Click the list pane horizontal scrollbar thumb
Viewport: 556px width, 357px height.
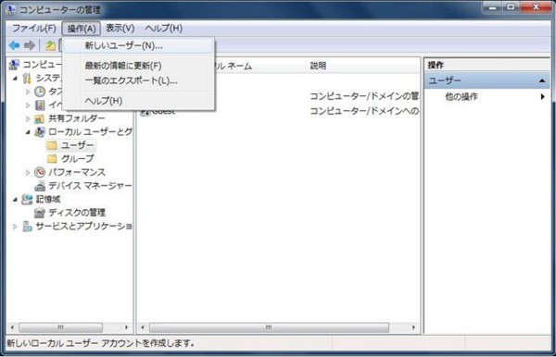tap(269, 327)
